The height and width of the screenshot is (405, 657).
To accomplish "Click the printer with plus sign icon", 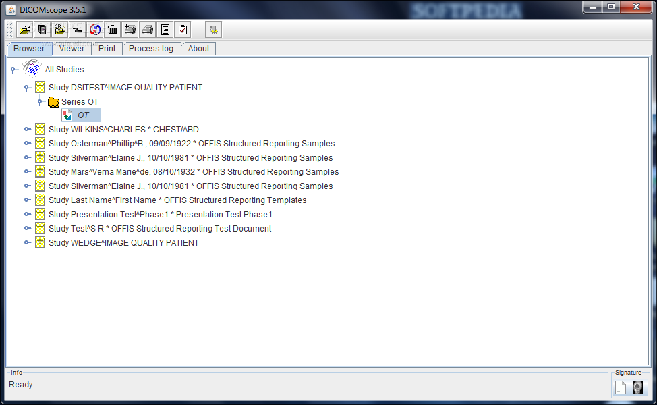I will point(130,30).
